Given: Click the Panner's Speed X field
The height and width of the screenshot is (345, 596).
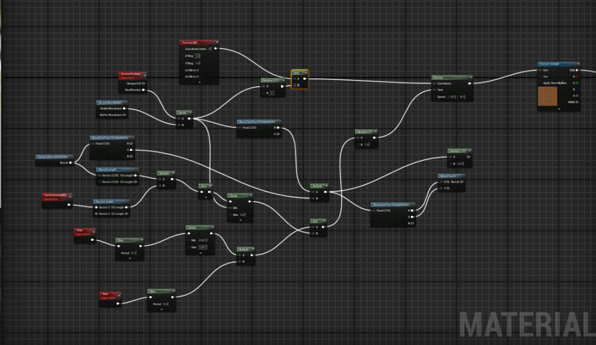Looking at the screenshot, I should coord(452,97).
